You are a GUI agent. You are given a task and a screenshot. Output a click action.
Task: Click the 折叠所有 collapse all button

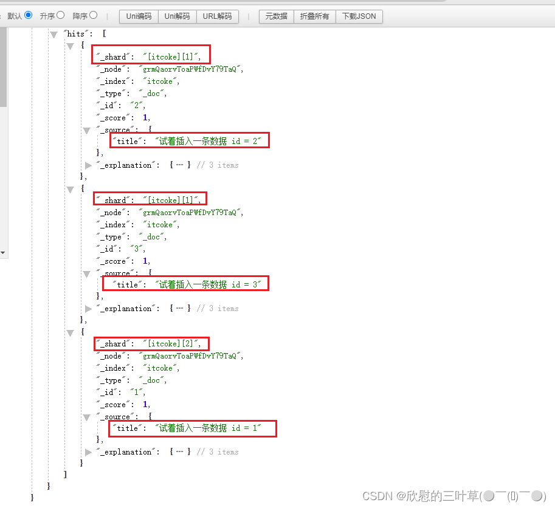point(315,16)
